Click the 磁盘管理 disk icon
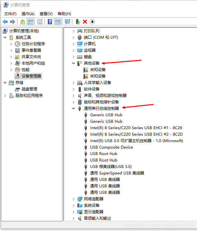 pyautogui.click(x=17, y=89)
